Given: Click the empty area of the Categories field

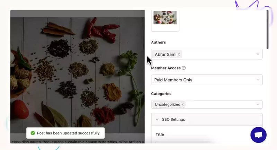Looking at the screenshot, I should 220,104.
